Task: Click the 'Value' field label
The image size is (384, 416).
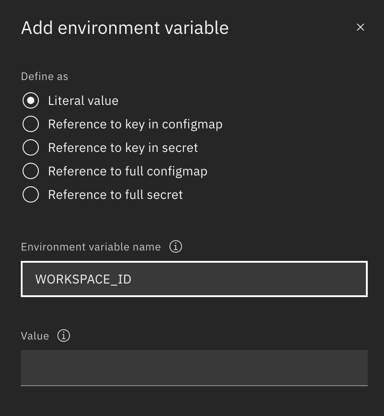Action: (x=35, y=336)
